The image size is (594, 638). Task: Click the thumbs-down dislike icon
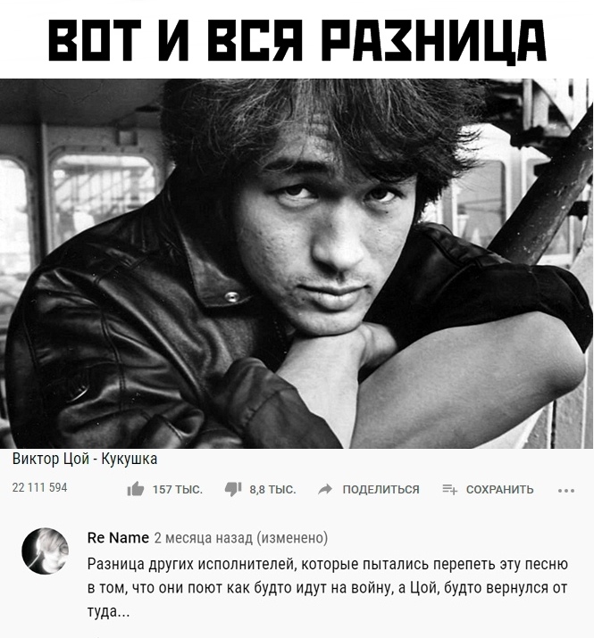[x=233, y=490]
